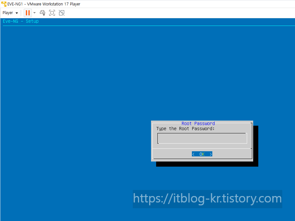Select the "Type the Root Password:" label
Image resolution: width=295 pixels, height=221 pixels.
point(185,129)
